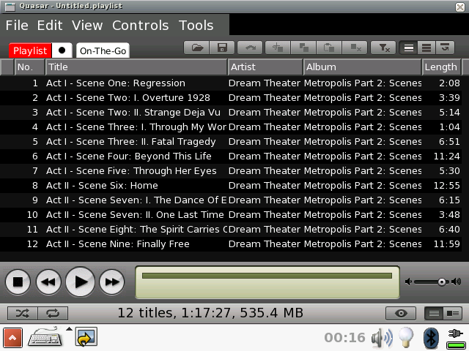Sort by the No. column header
Viewport: 469px width, 351px height.
tap(29, 67)
